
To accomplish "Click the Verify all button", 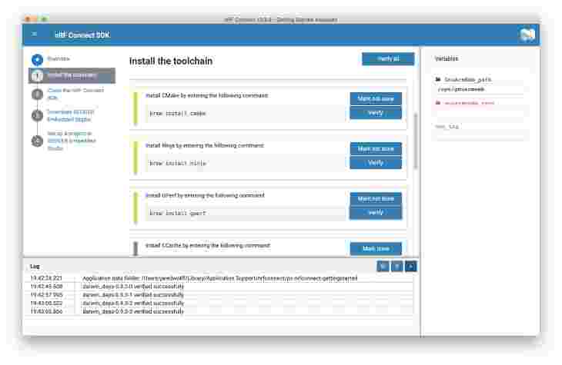I will pyautogui.click(x=388, y=58).
